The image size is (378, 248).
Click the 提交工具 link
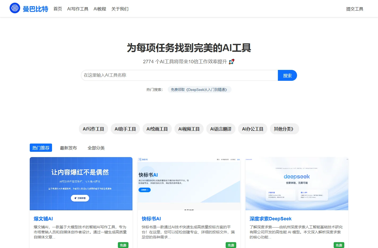(355, 9)
